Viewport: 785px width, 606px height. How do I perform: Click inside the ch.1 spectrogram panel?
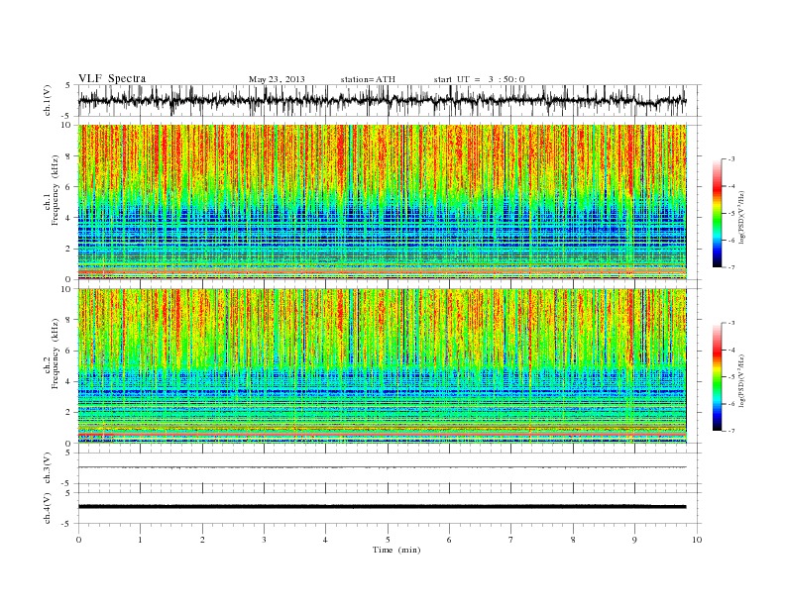[x=383, y=202]
